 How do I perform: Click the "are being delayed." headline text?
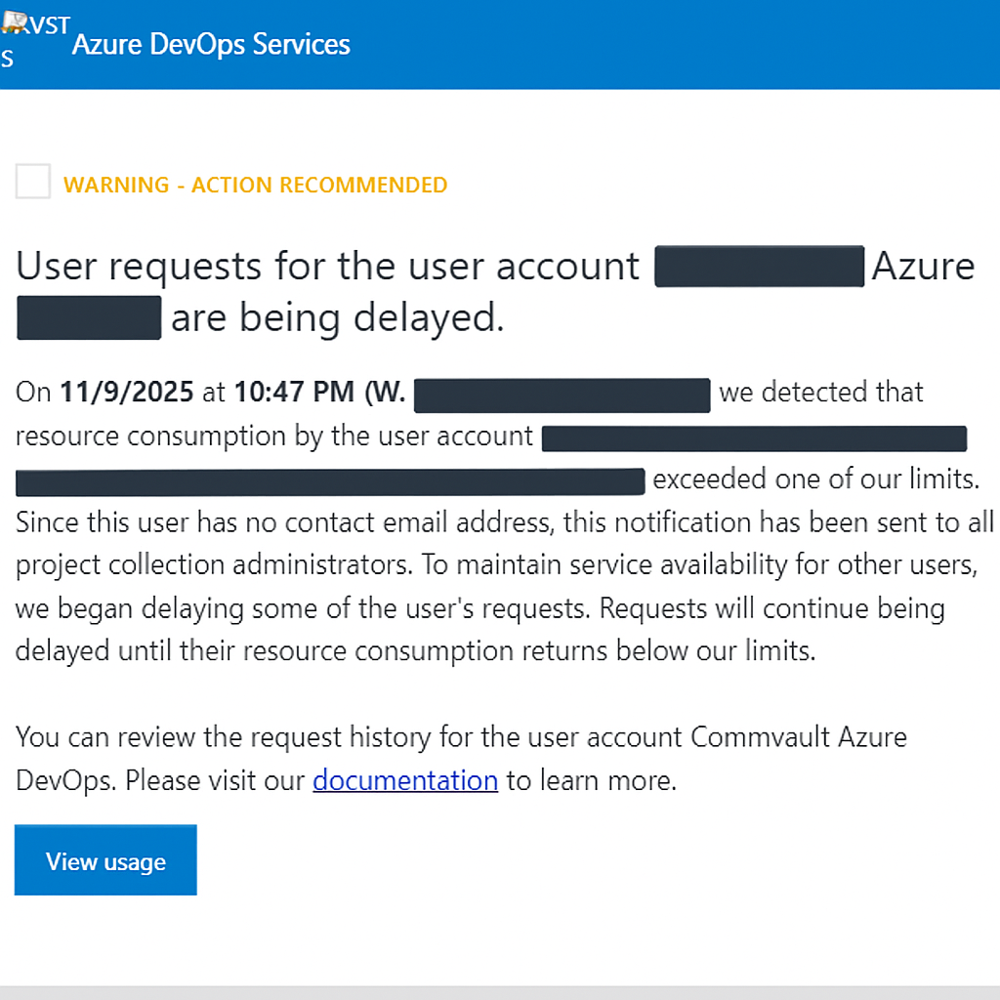338,318
